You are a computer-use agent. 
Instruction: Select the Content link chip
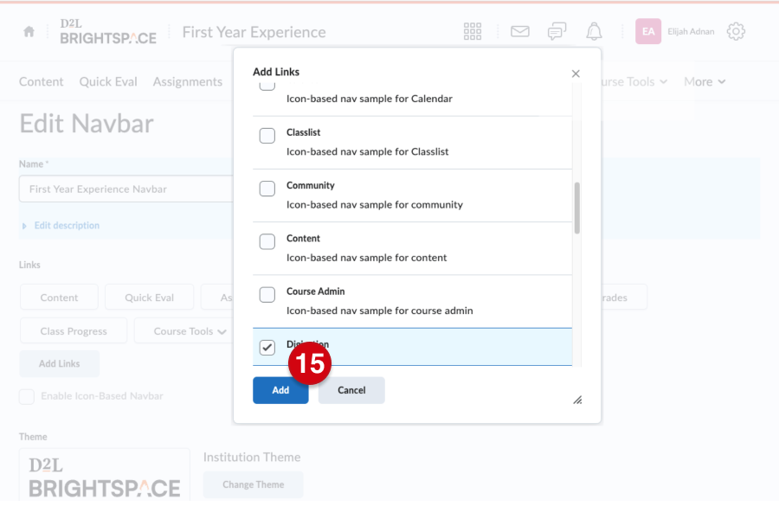point(59,298)
